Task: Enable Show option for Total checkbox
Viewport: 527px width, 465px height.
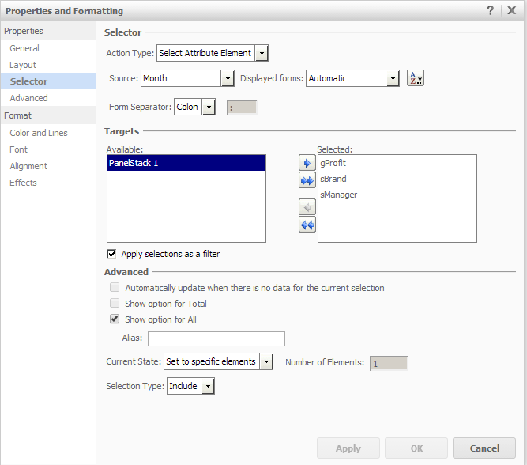Action: click(x=115, y=304)
